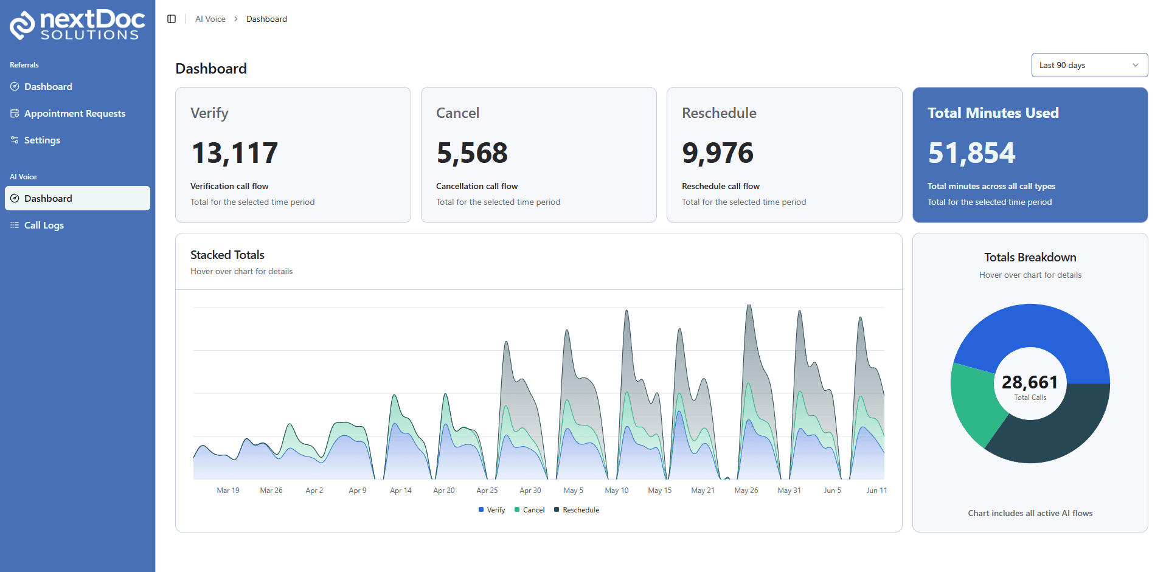Click the Call Logs list icon
Image resolution: width=1166 pixels, height=572 pixels.
(x=15, y=226)
